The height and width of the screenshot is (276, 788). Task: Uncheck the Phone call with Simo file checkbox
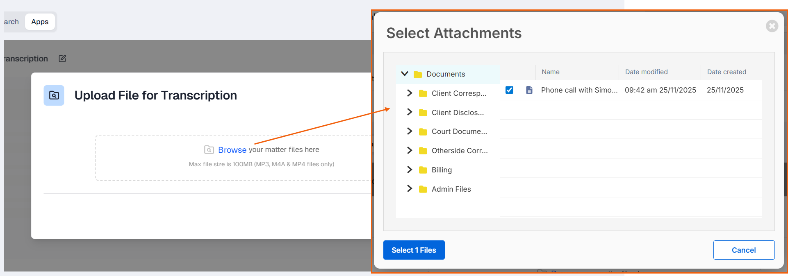[x=509, y=90]
